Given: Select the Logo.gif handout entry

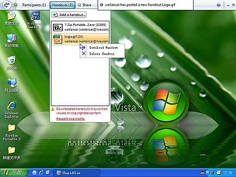Looking at the screenshot, I should [80, 39].
